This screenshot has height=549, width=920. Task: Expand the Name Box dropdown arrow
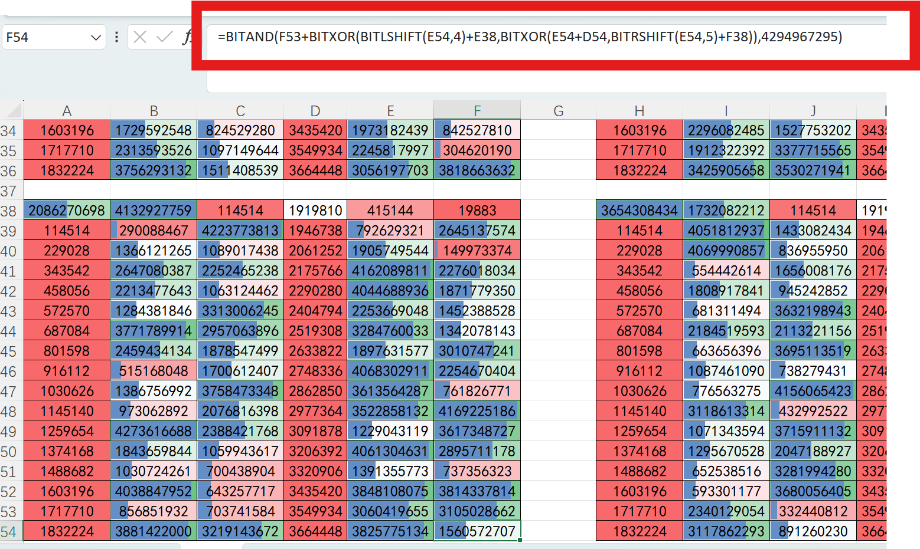(96, 38)
